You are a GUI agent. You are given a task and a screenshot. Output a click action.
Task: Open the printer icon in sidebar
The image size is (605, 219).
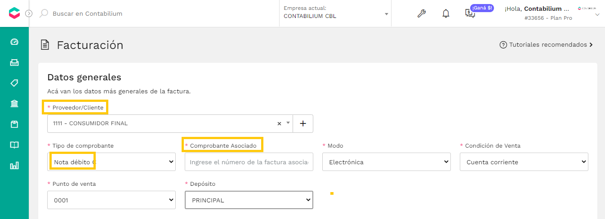(x=14, y=62)
